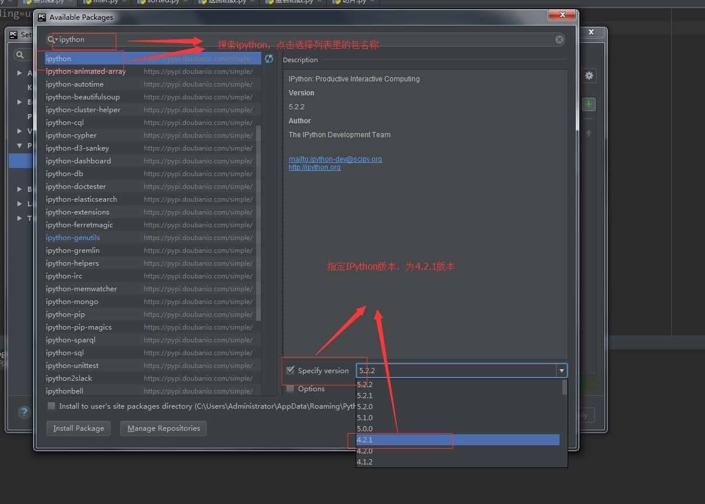Image resolution: width=705 pixels, height=504 pixels.
Task: Click the Settings dialog search magnifier icon
Action: tap(20, 55)
